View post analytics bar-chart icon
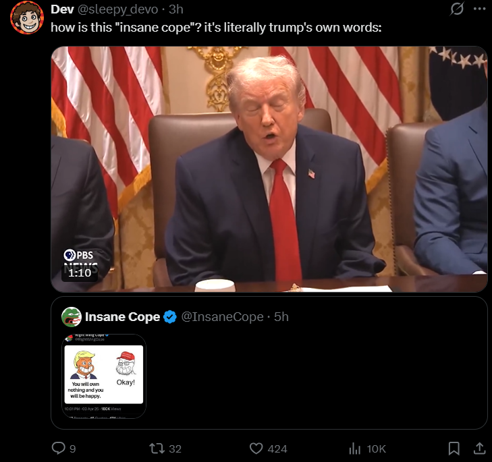 pos(355,449)
